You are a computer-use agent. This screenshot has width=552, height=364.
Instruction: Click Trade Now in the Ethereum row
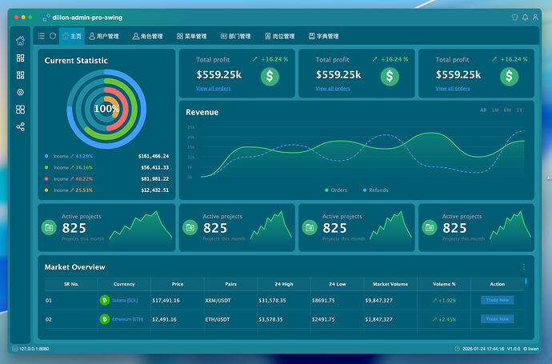coord(498,319)
